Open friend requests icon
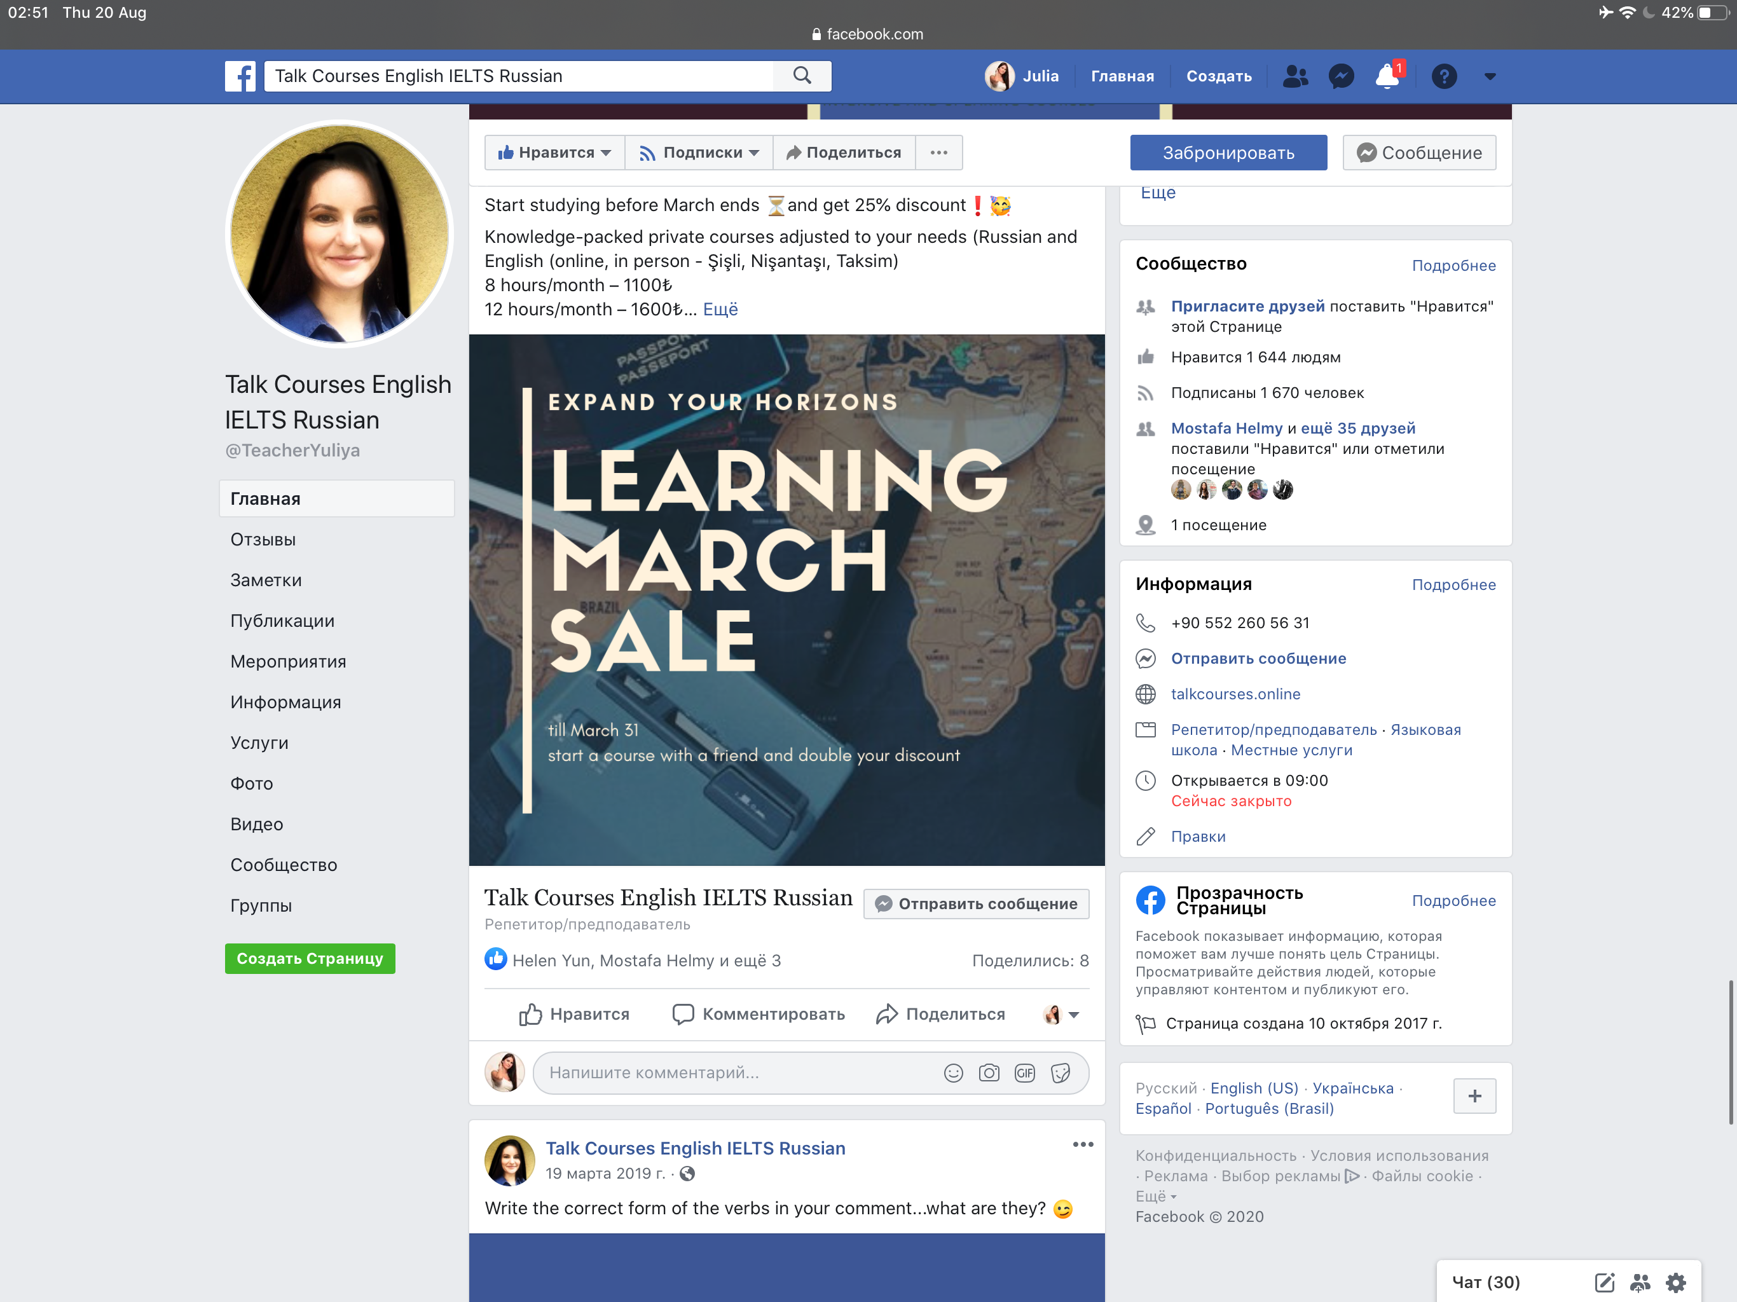This screenshot has width=1737, height=1302. [1295, 76]
